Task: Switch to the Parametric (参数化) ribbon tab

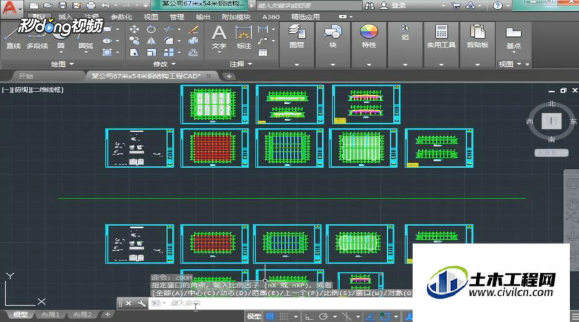Action: (x=121, y=17)
